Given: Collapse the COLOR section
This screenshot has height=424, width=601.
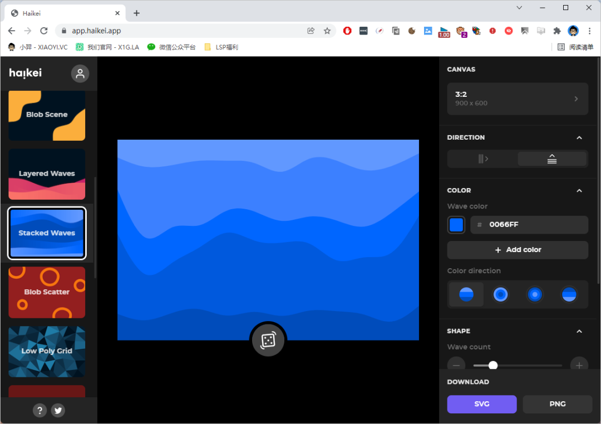Looking at the screenshot, I should click(579, 190).
